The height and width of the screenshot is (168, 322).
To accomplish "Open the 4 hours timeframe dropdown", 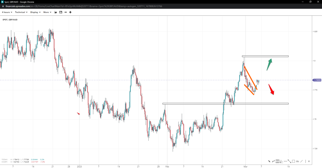I will [x=7, y=12].
